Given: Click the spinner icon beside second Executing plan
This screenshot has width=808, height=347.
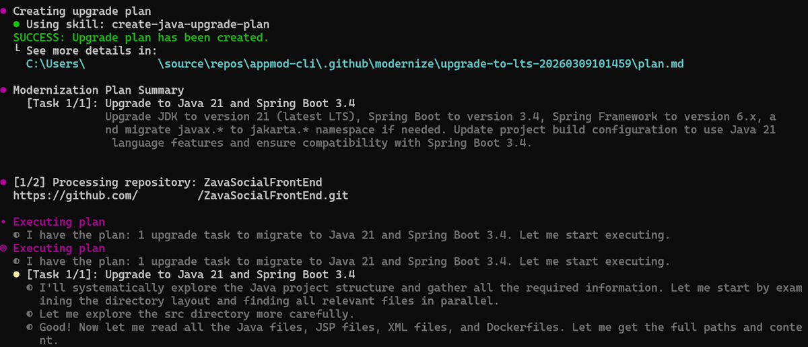Looking at the screenshot, I should 4,249.
